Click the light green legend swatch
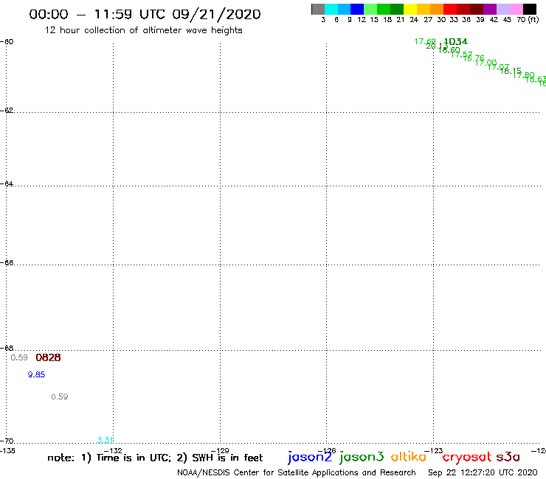The height and width of the screenshot is (479, 546). point(370,9)
